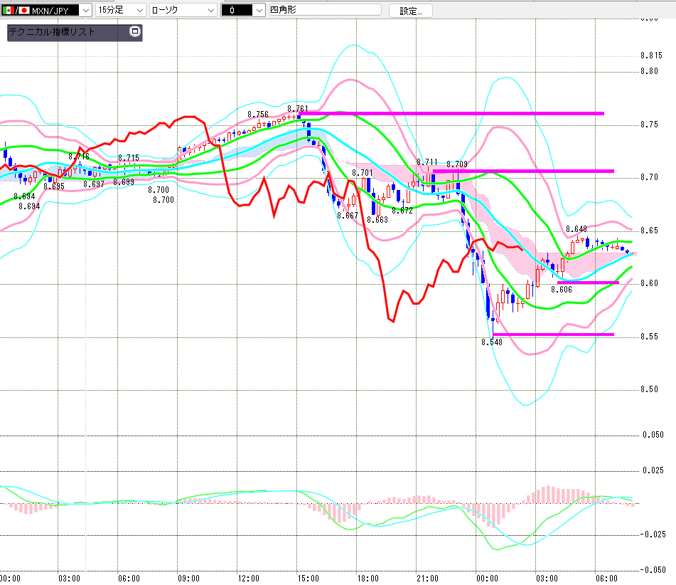Image resolution: width=676 pixels, height=585 pixels.
Task: Click the 8.50 value on price axis
Action: pyautogui.click(x=649, y=389)
